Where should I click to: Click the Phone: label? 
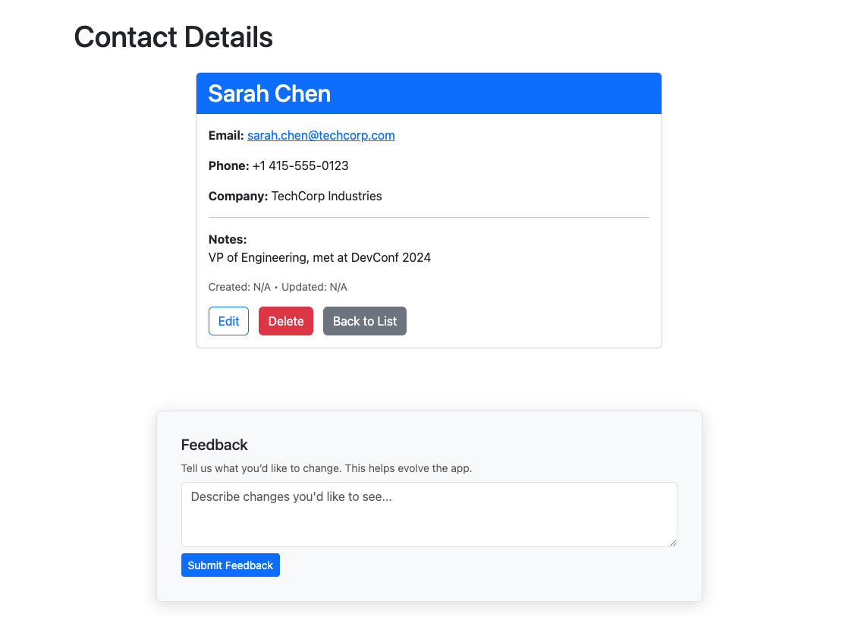229,166
